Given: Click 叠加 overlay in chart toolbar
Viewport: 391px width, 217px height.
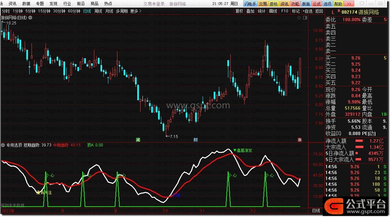Looking at the screenshot, I should click(250, 11).
